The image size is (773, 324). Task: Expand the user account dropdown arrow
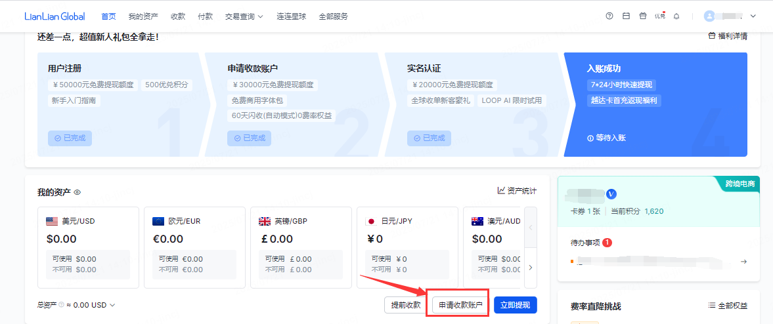click(753, 16)
